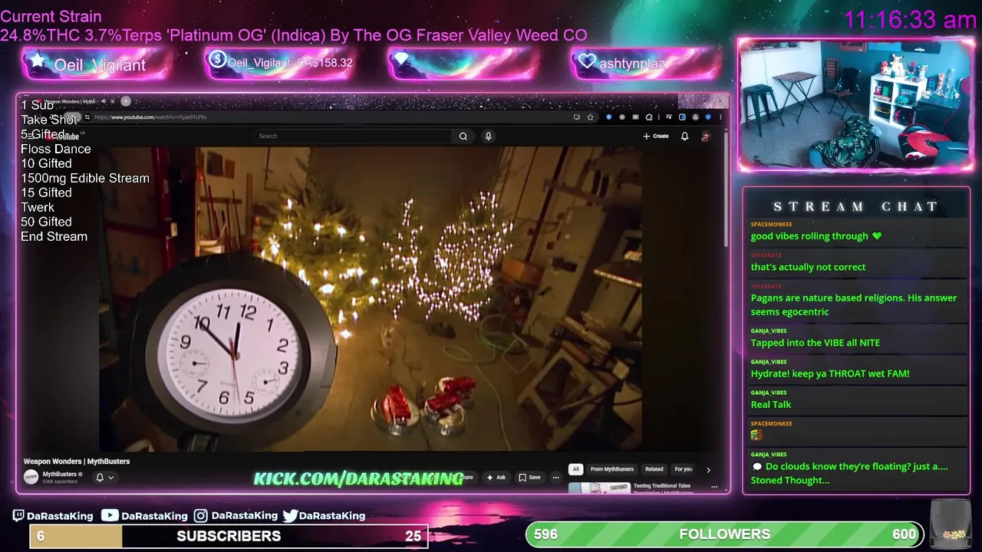Click the browser address bar URL
The image size is (982, 552).
(150, 117)
